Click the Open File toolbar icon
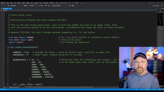This screenshot has width=164, height=92. (11, 6)
